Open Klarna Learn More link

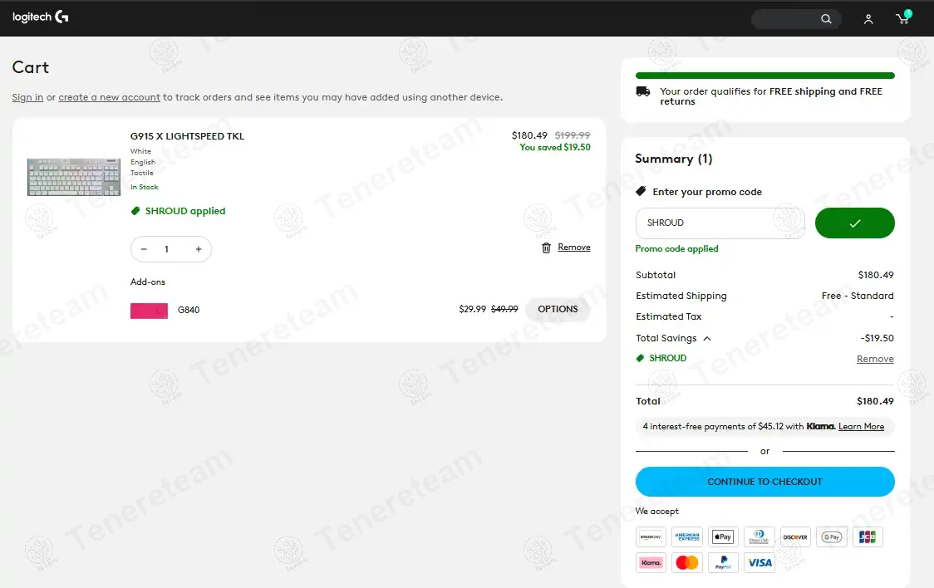point(861,427)
